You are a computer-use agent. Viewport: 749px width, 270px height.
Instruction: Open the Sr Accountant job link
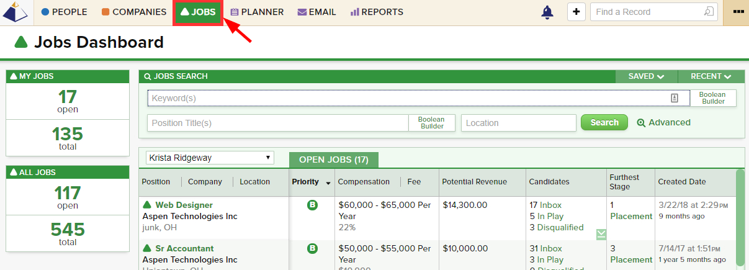tap(184, 248)
